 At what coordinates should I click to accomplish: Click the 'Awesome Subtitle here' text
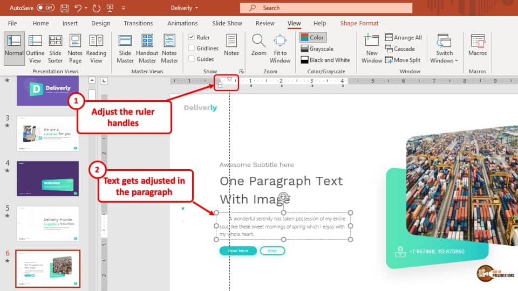click(x=257, y=165)
